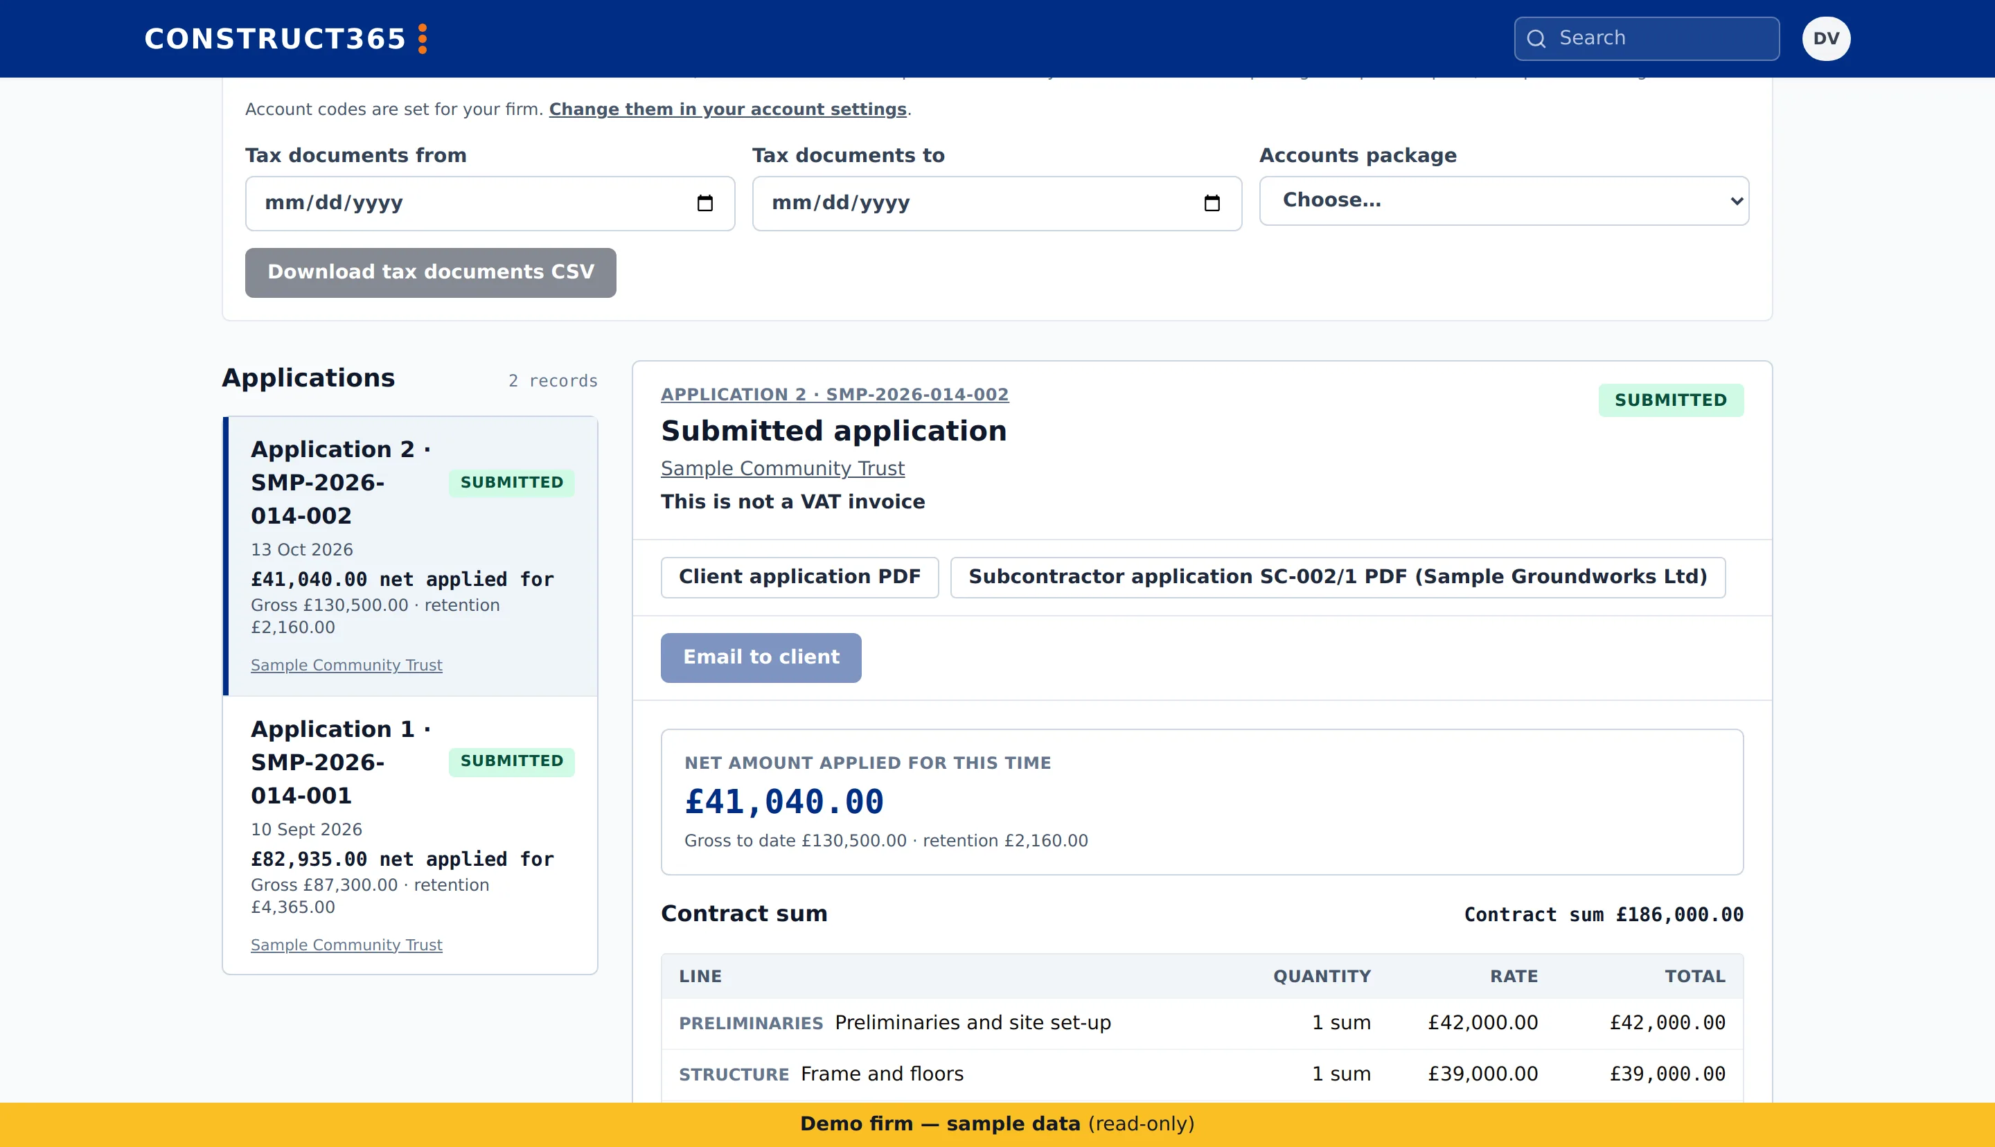Click the £42,000.00 total for Preliminaries
This screenshot has width=1995, height=1147.
1667,1023
